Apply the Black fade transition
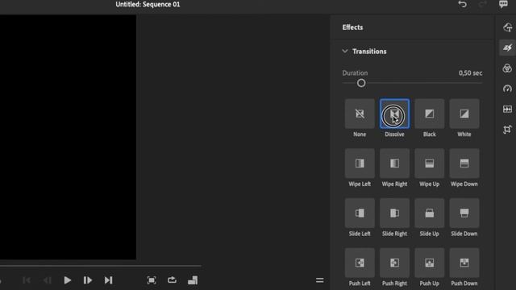This screenshot has width=516, height=290. click(429, 114)
